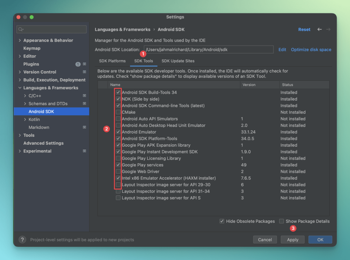Check Layout Inspector image server for API 29-30
This screenshot has width=350, height=260.
pyautogui.click(x=118, y=184)
